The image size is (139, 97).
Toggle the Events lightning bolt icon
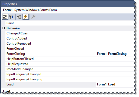25,17
